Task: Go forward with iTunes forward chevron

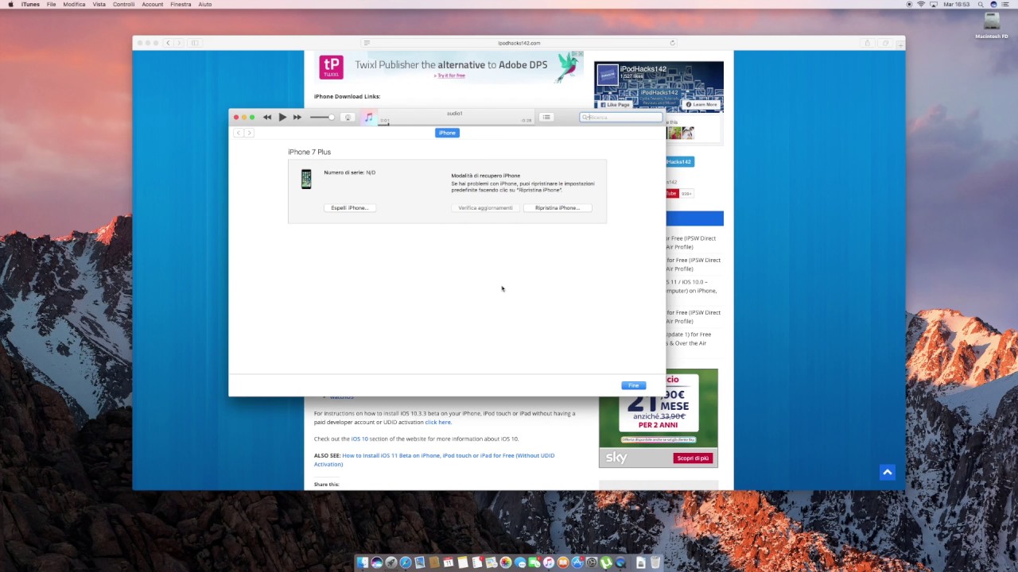Action: pyautogui.click(x=248, y=133)
